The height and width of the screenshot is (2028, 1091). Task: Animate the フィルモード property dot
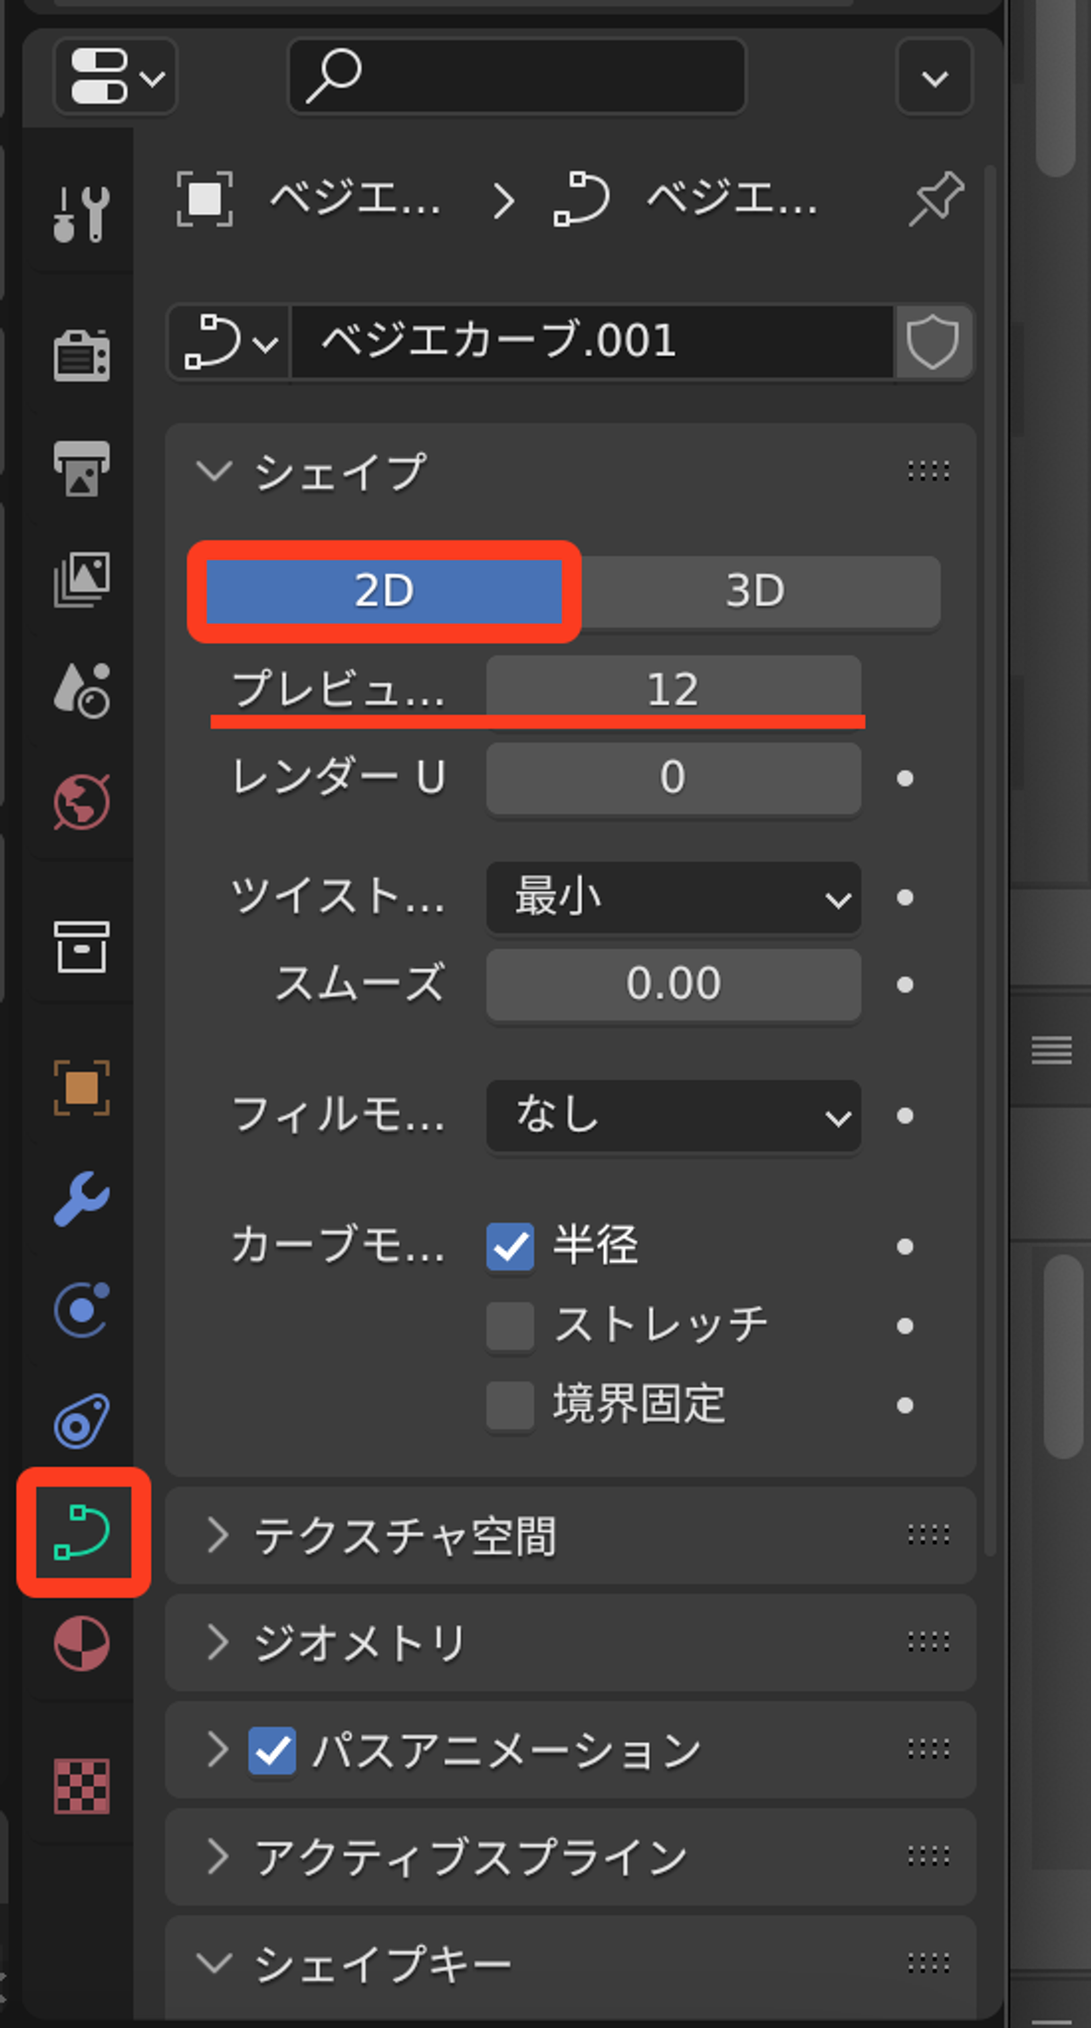905,1116
